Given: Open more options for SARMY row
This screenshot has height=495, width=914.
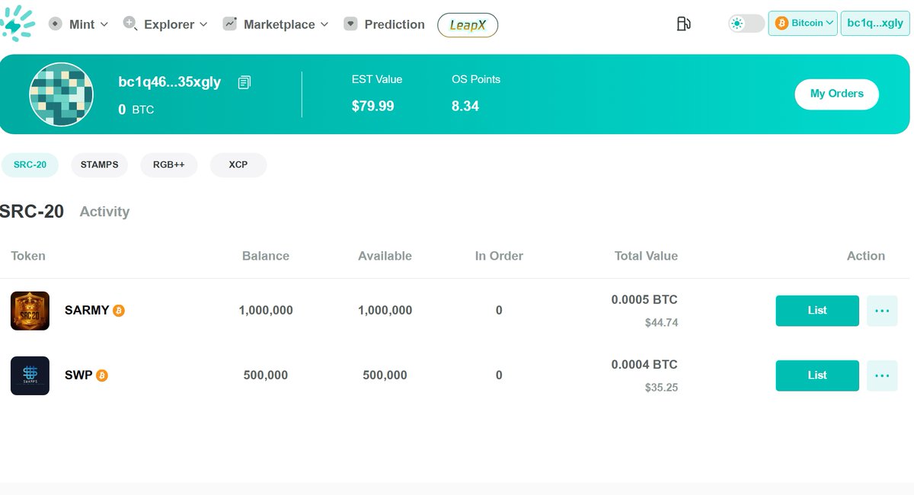Looking at the screenshot, I should click(x=882, y=311).
